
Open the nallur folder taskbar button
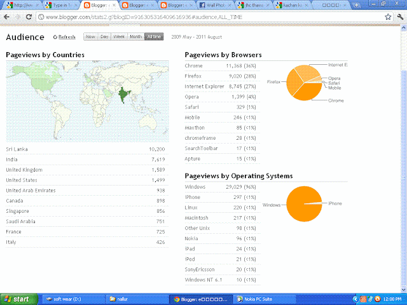coord(137,299)
